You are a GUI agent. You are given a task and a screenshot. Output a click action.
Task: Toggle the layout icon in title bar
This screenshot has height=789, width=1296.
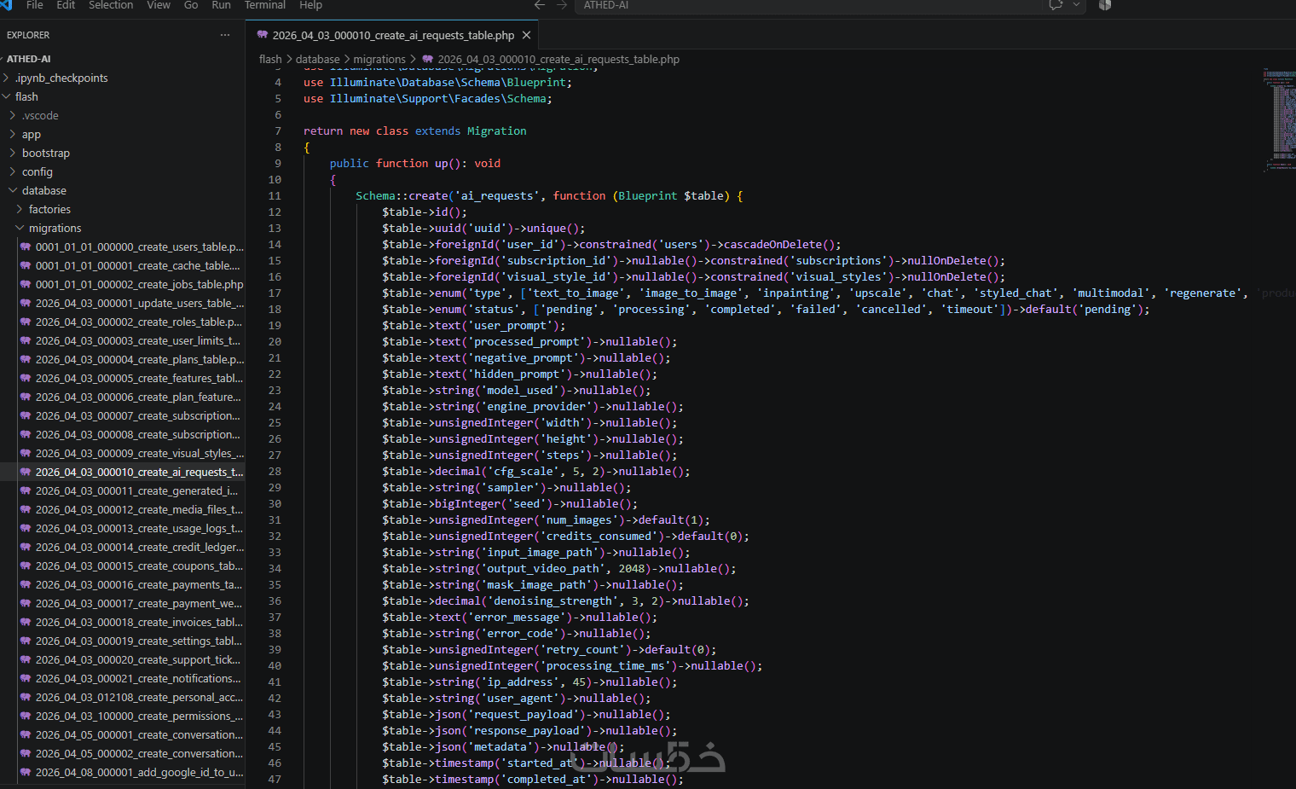pos(1105,5)
